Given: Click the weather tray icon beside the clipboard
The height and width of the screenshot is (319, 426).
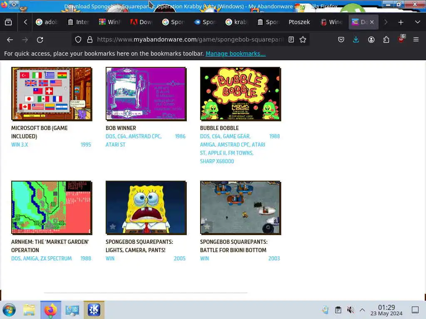Looking at the screenshot, I should 325,310.
